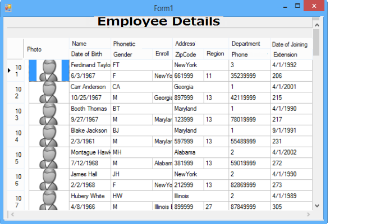Click the Phonetic column header
The height and width of the screenshot is (224, 376).
141,44
